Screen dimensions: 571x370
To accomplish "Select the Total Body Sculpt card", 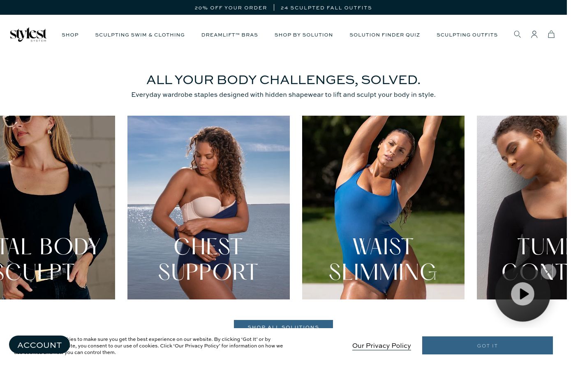I will [x=58, y=208].
